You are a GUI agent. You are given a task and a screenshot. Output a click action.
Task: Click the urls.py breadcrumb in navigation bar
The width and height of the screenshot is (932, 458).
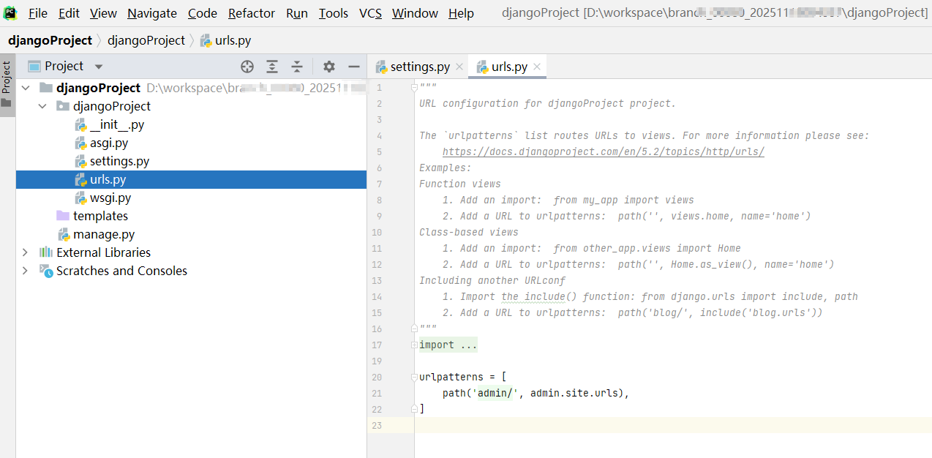225,40
